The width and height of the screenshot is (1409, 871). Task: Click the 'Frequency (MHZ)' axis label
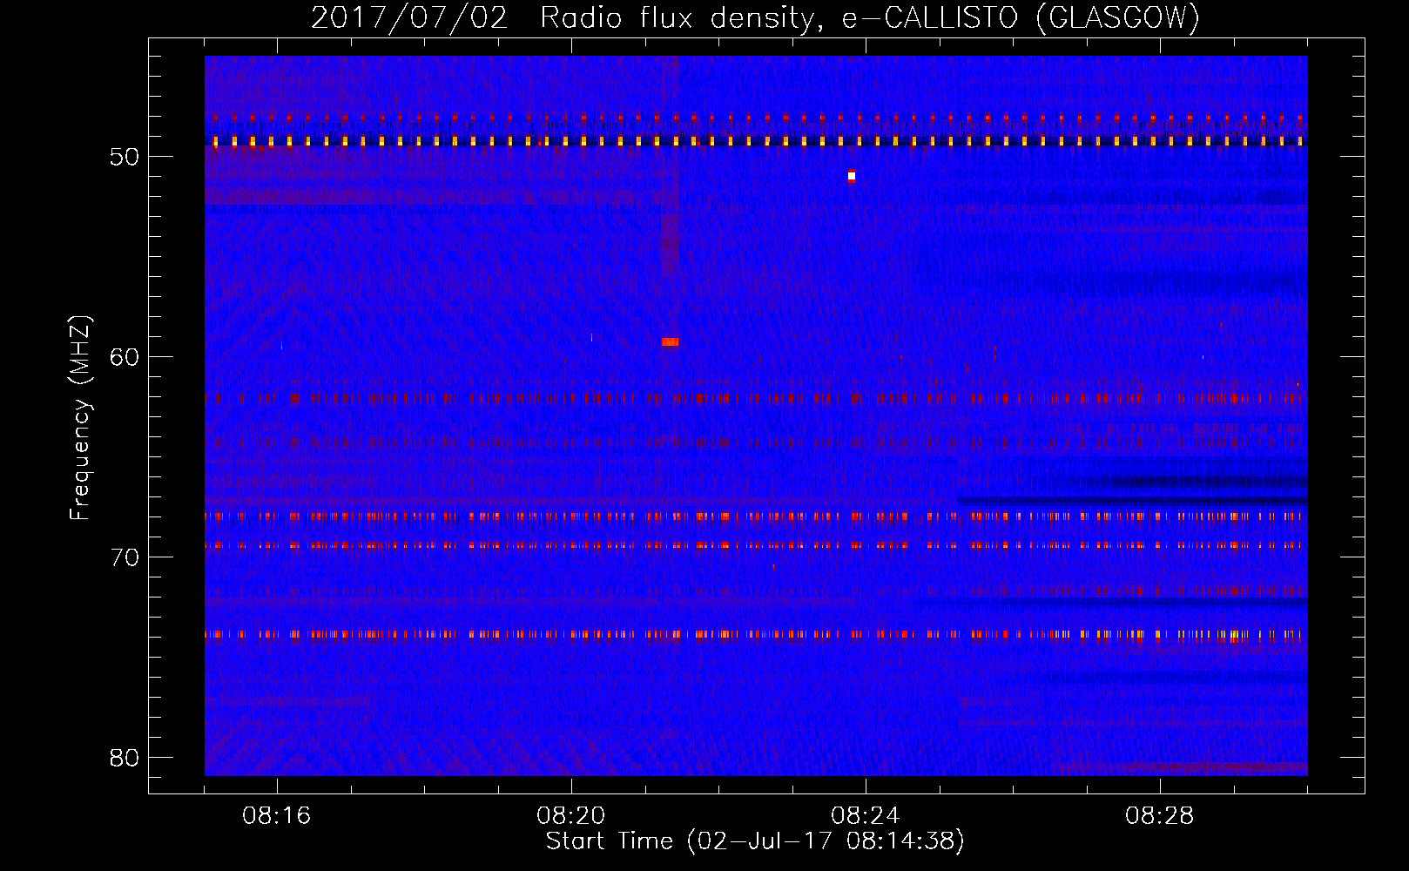(79, 417)
